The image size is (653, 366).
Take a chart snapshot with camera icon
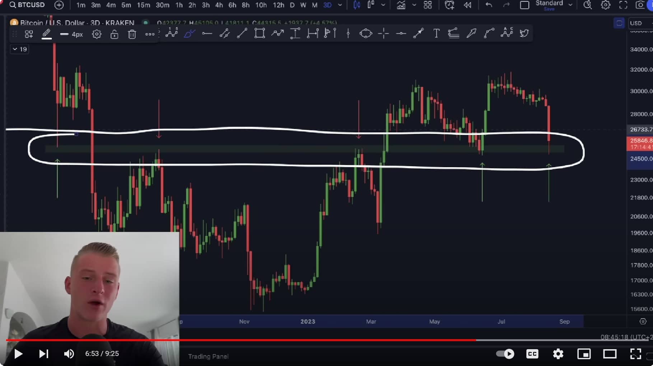(x=640, y=5)
